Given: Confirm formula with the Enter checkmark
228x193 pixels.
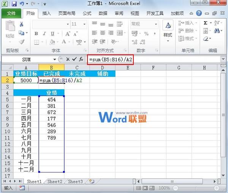Looking at the screenshot, I should click(74, 59).
